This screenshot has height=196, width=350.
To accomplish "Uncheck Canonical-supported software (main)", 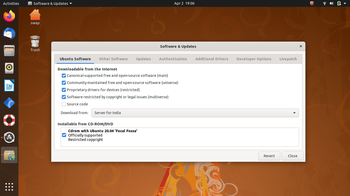I will point(64,76).
